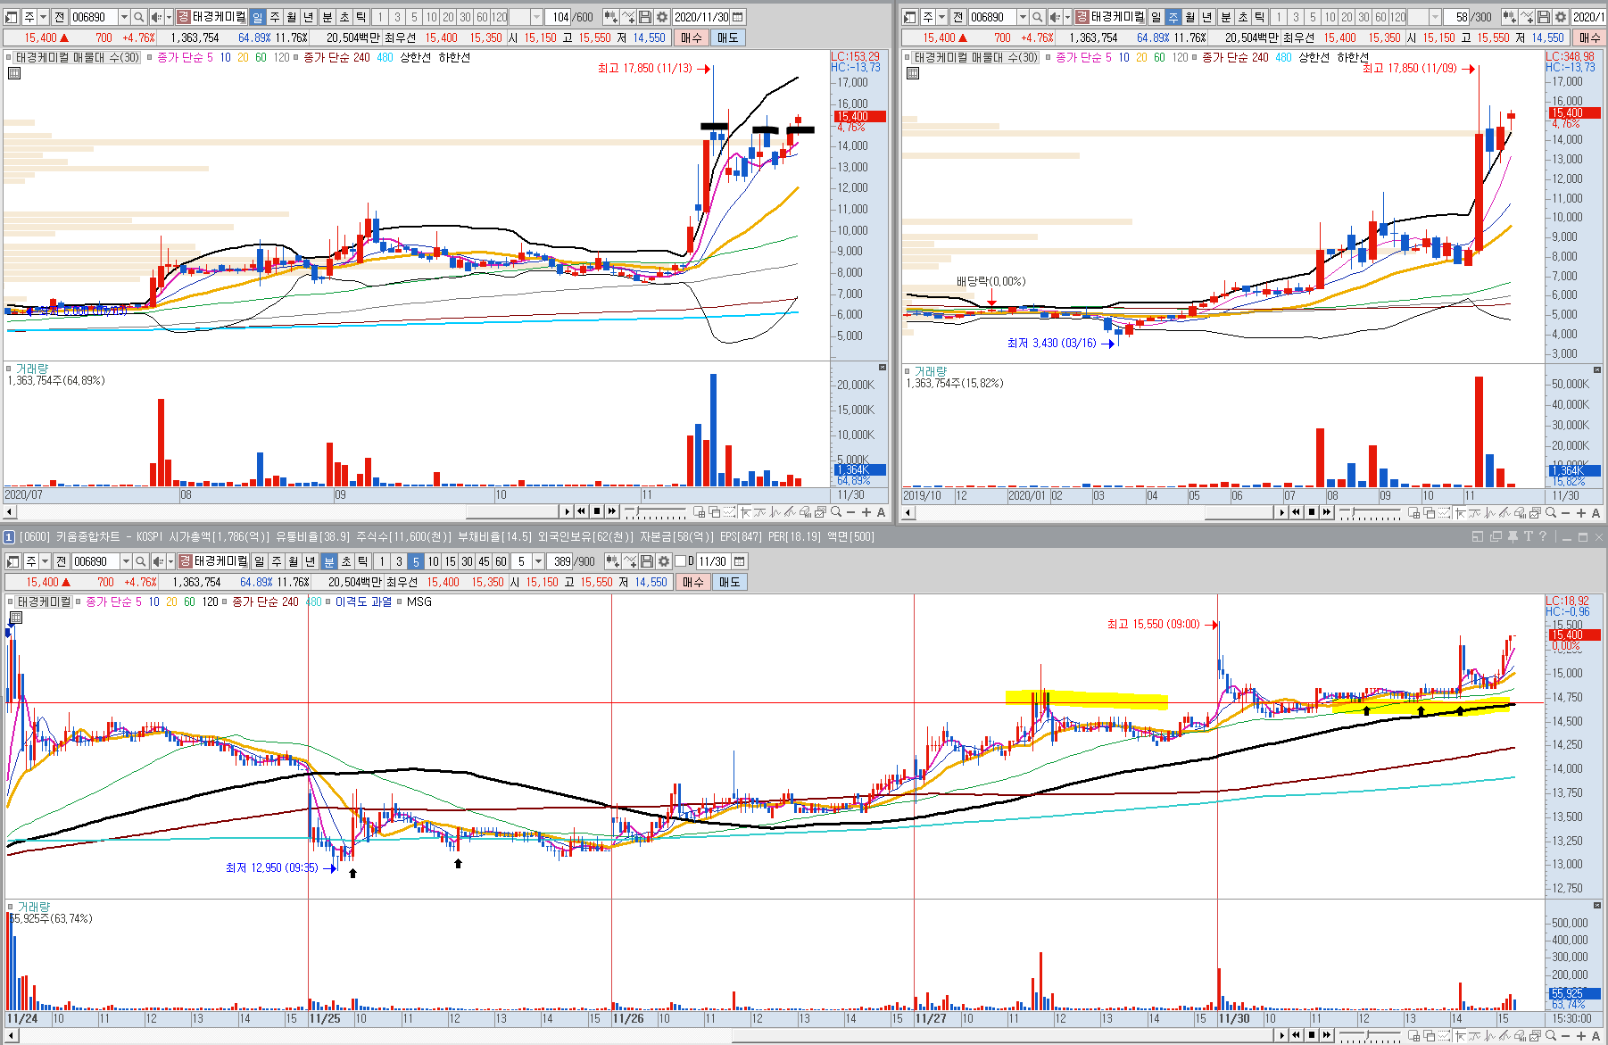Open stock code dropdown in weekly chart toolbar
The image size is (1608, 1045).
pyautogui.click(x=1023, y=17)
